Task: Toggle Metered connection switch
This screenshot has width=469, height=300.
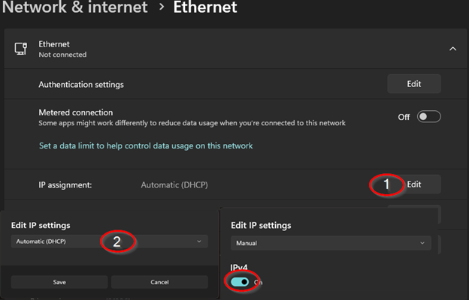Action: coord(428,116)
